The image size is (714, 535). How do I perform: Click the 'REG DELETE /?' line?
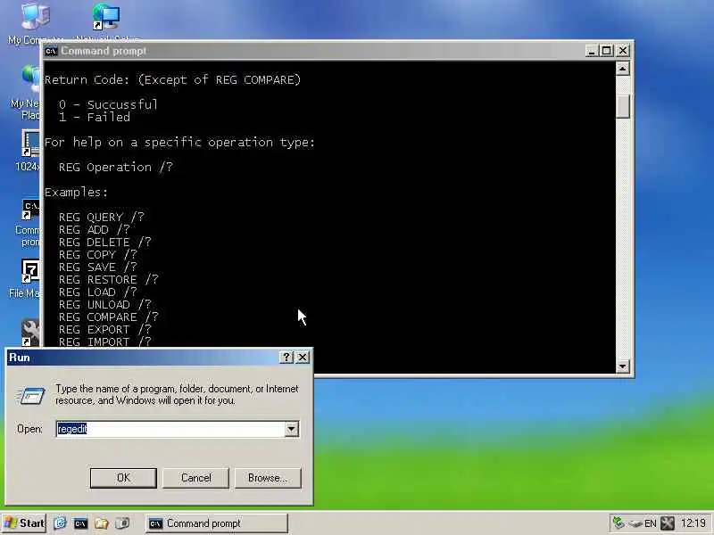coord(104,242)
